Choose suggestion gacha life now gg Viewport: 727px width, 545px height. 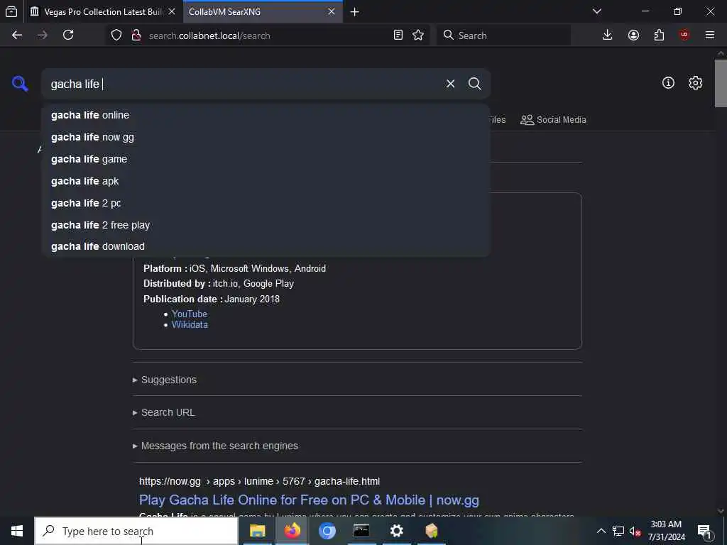[266, 137]
